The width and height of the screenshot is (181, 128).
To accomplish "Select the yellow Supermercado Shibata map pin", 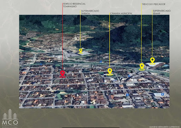I will click(81, 51).
